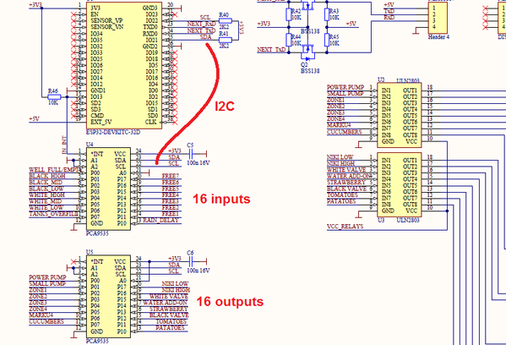This screenshot has height=345, width=506.
Task: Click the WHITE_HIGH net label
Action: [x=46, y=194]
